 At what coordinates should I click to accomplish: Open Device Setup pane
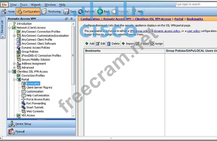click(23, 124)
